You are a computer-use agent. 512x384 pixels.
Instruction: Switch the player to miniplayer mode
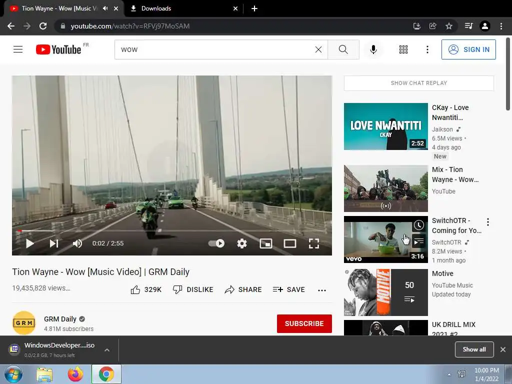pos(266,243)
